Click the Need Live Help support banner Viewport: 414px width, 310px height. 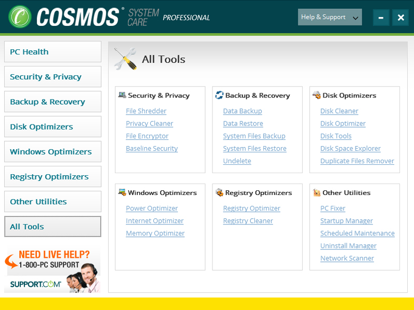[52, 270]
